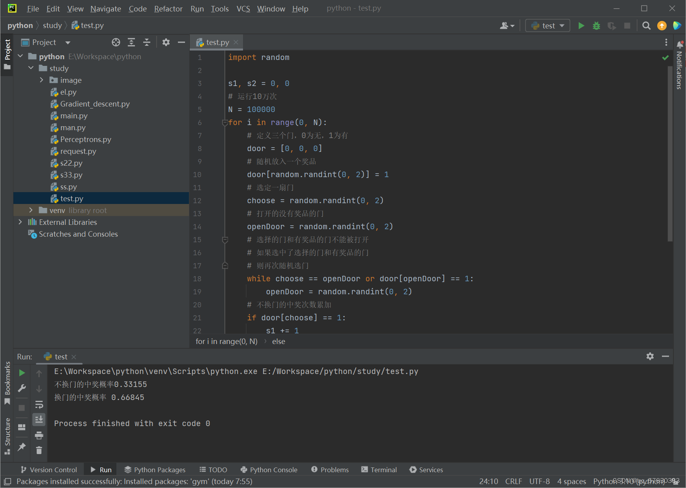Open Search Everywhere magnifier icon
The image size is (686, 488).
(x=646, y=26)
